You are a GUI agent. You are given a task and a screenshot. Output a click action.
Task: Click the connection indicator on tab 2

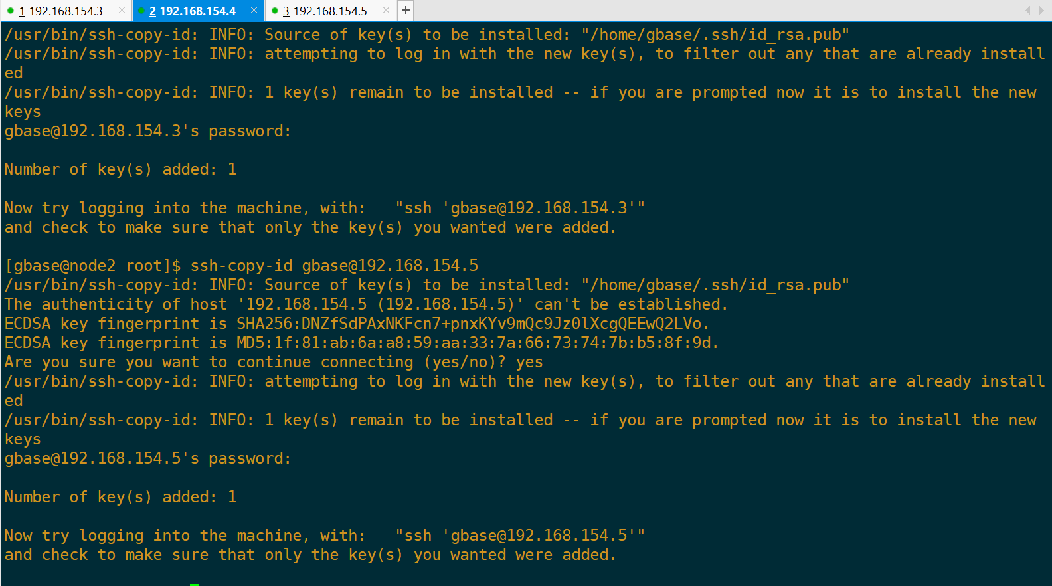point(141,11)
